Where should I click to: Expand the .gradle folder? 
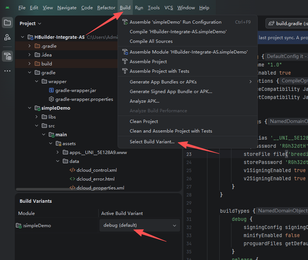pos(30,46)
